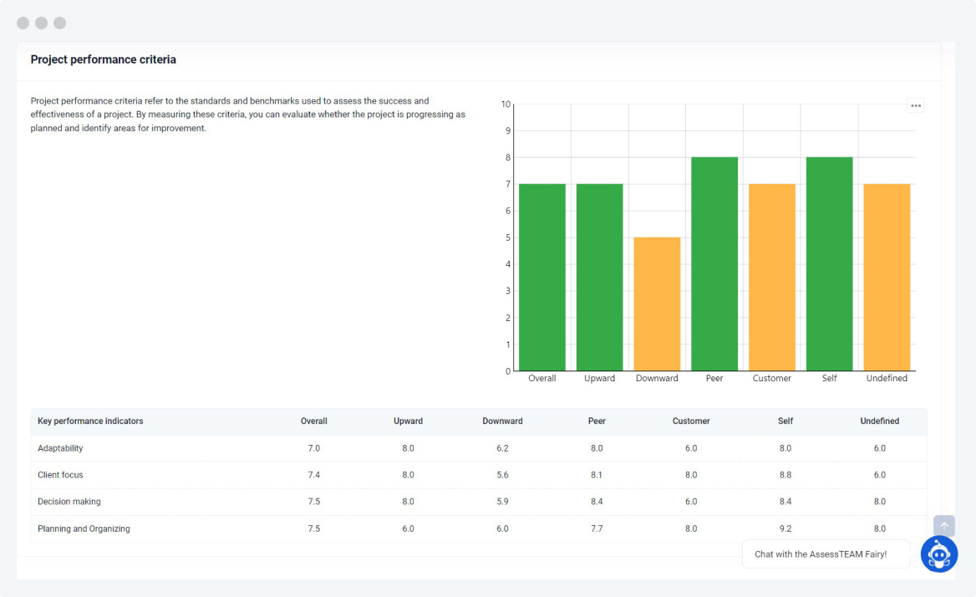The image size is (976, 597).
Task: Open the Planning and Organizing KPI link
Action: point(84,528)
